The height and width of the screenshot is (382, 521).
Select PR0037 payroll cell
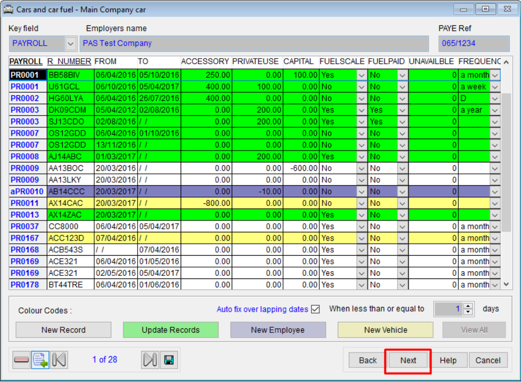[27, 226]
